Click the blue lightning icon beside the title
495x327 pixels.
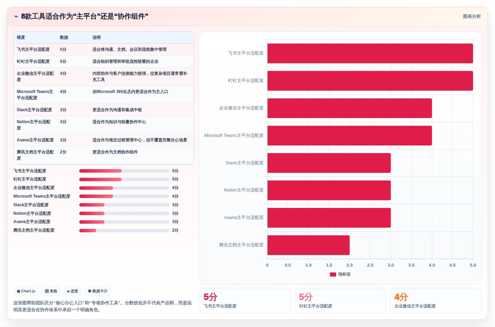coord(16,16)
